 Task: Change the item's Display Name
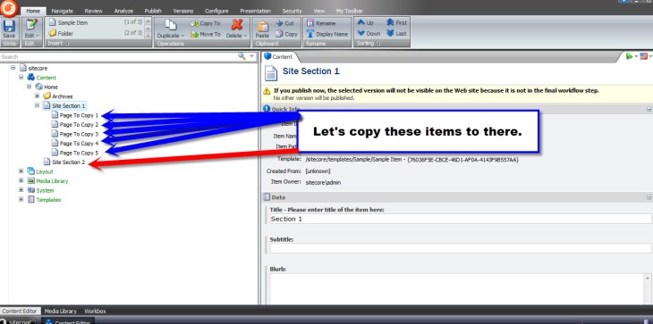(327, 34)
